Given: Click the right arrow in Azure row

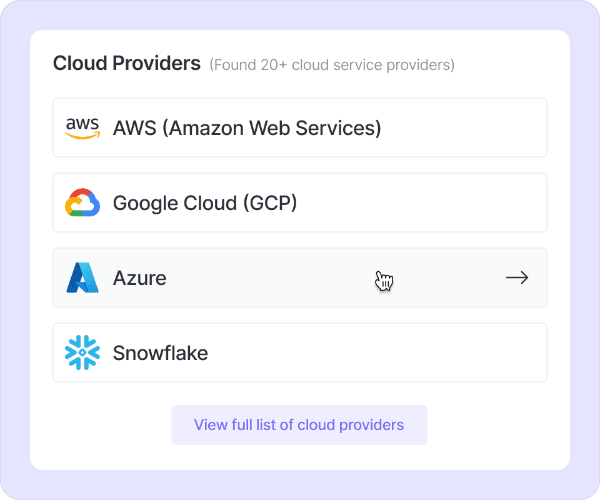Looking at the screenshot, I should [x=517, y=278].
